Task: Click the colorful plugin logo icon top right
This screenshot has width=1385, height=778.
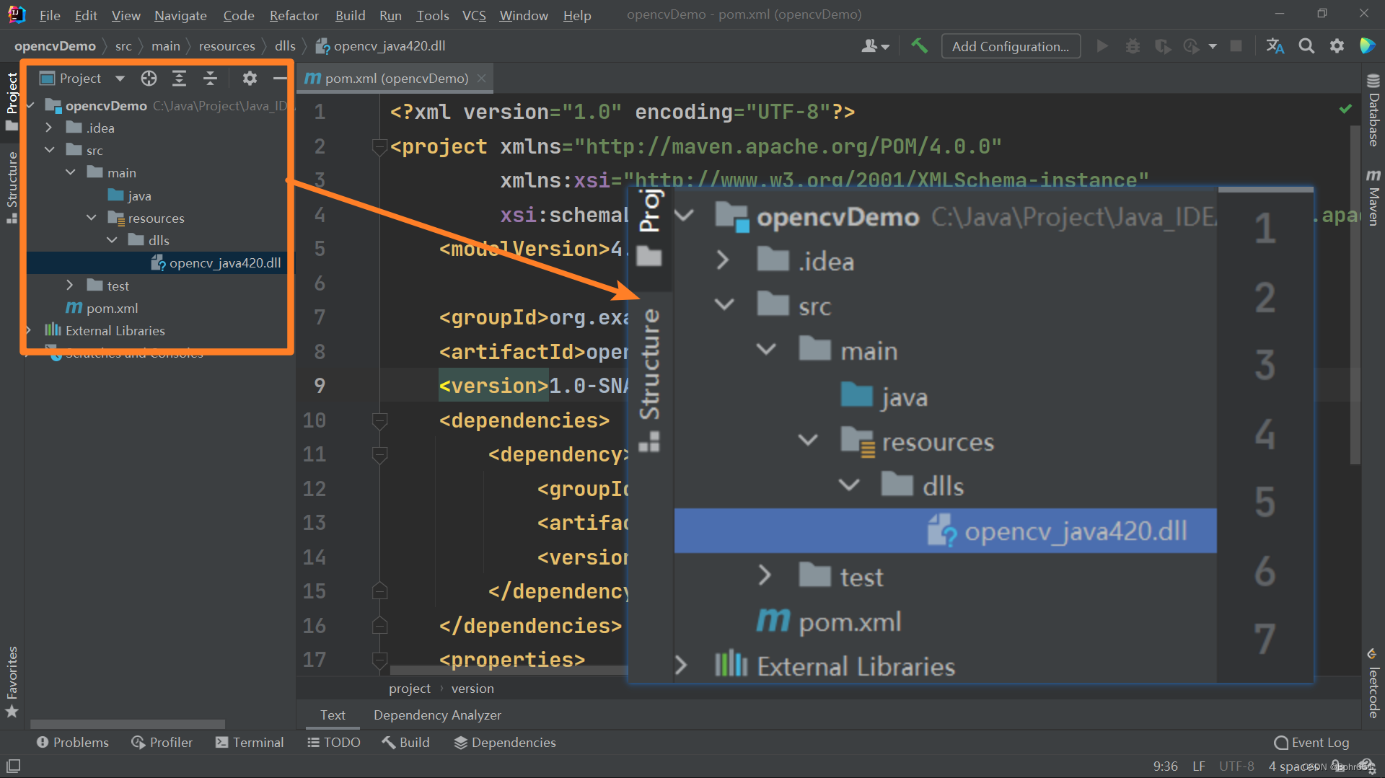Action: click(x=1367, y=46)
